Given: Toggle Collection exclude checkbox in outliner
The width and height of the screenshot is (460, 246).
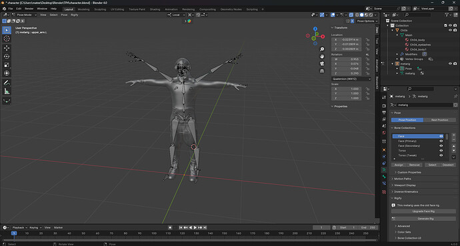Looking at the screenshot, I should click(445, 25).
